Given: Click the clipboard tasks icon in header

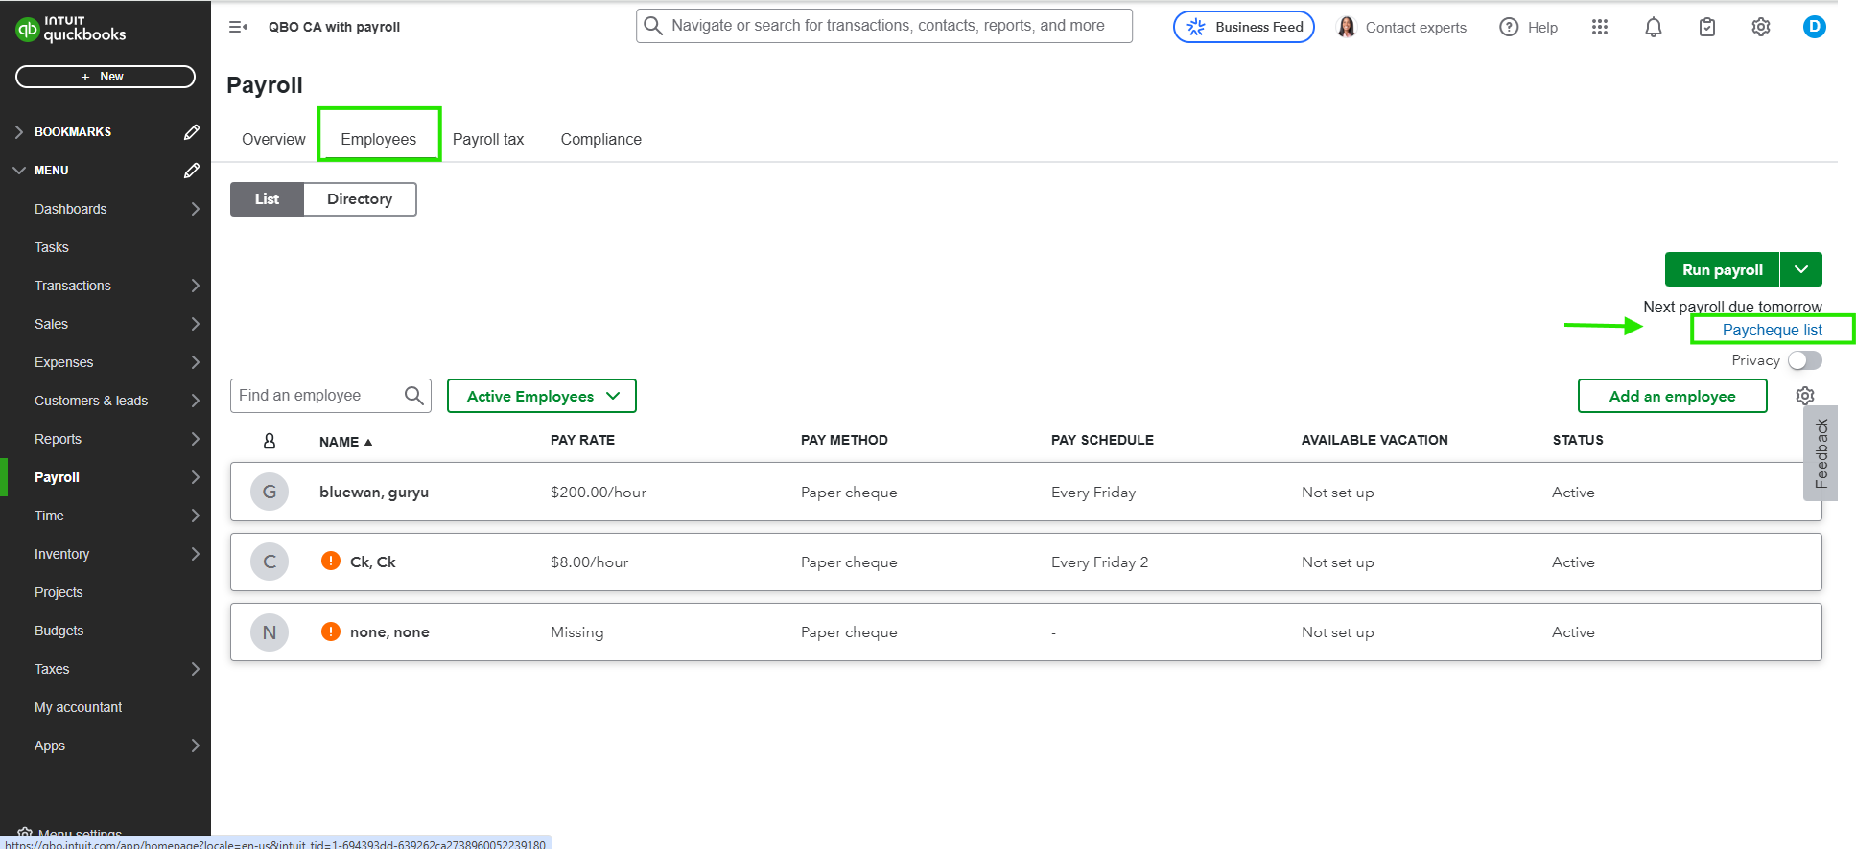Looking at the screenshot, I should [x=1706, y=28].
